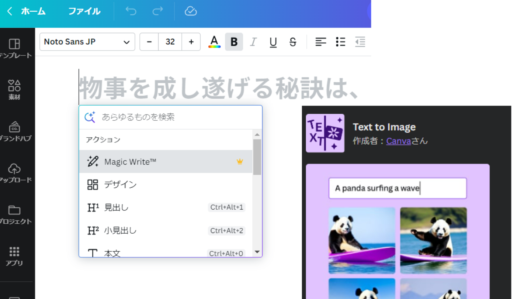Click the premium crown icon on Magic Write
The width and height of the screenshot is (531, 299).
click(x=240, y=161)
